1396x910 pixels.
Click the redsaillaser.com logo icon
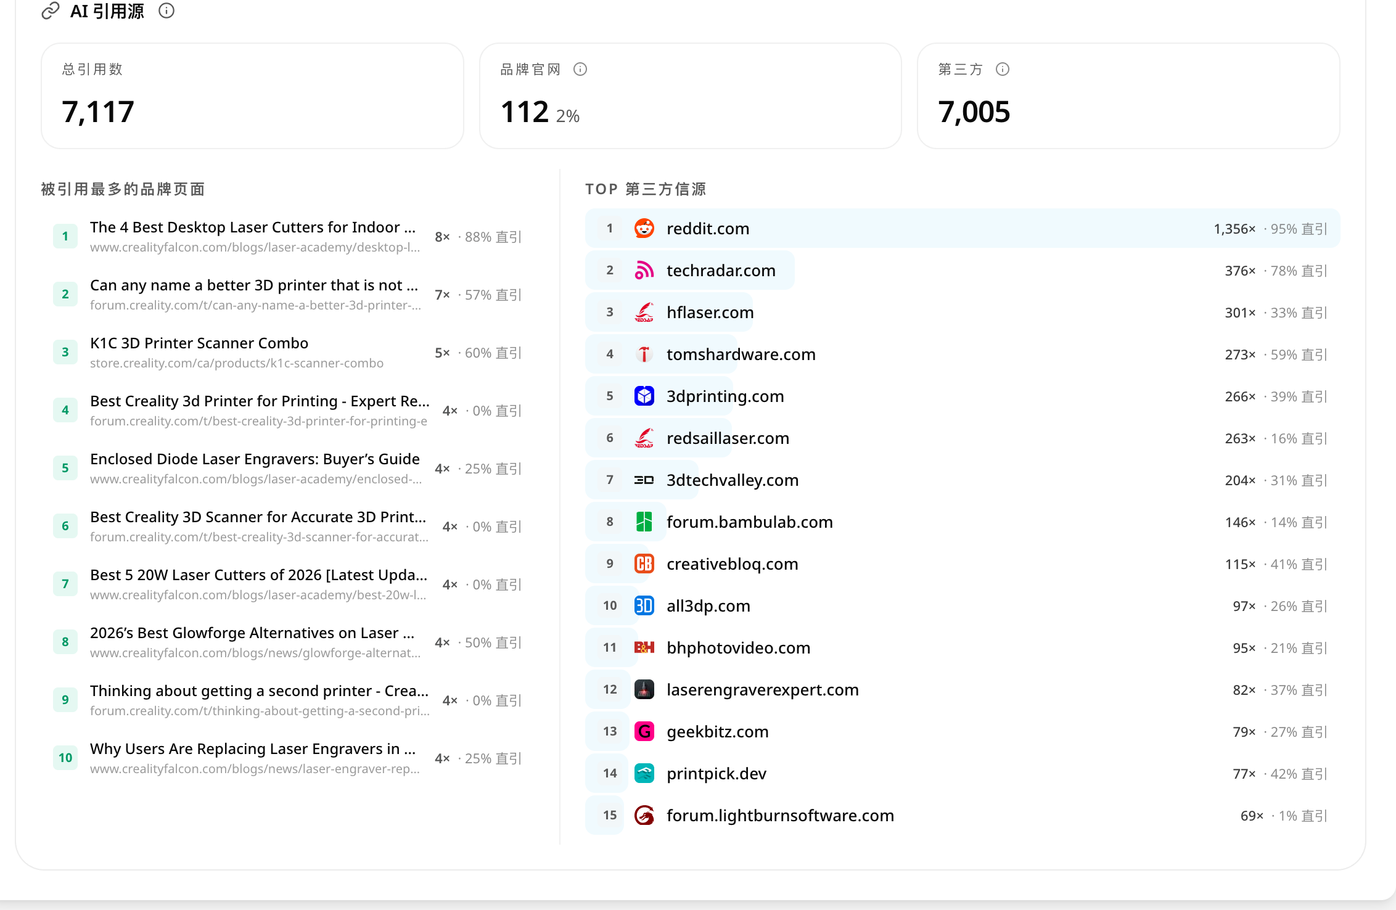click(644, 438)
